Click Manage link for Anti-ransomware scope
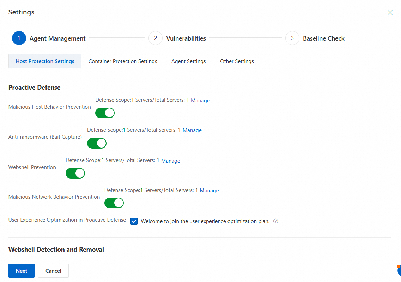 192,130
